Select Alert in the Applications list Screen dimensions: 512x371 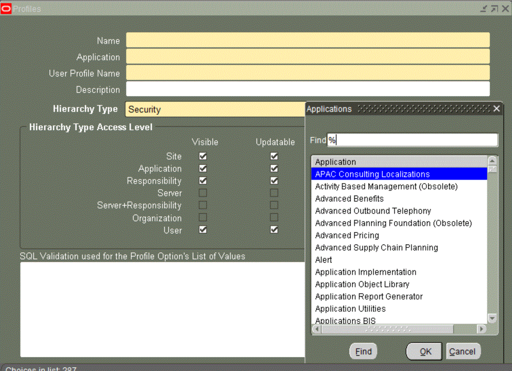pyautogui.click(x=323, y=260)
